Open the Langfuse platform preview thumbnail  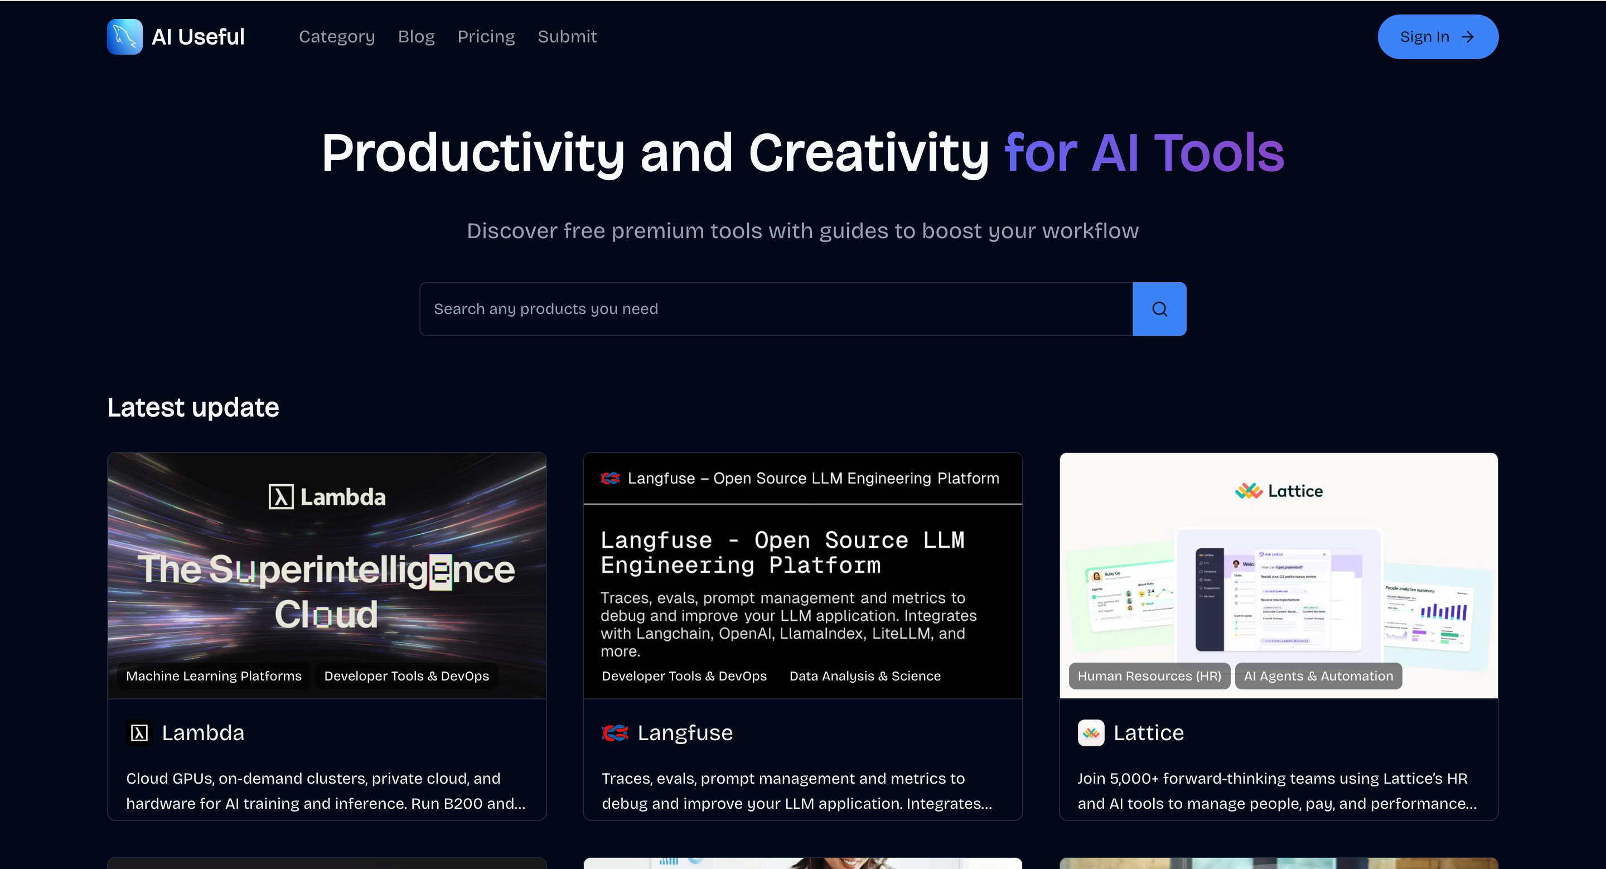[802, 576]
